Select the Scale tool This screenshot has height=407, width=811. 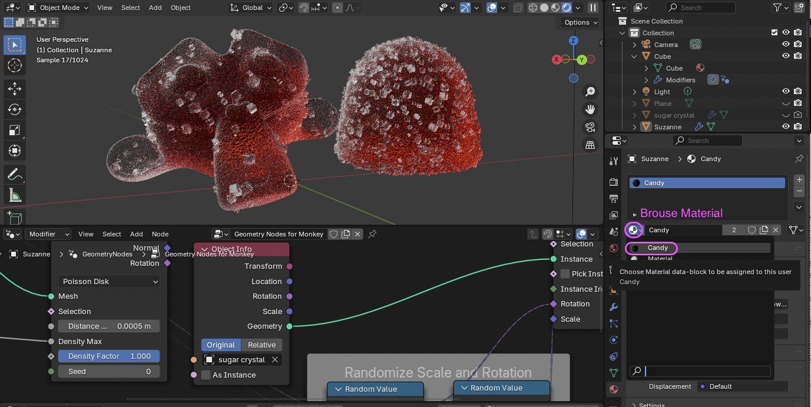[15, 130]
